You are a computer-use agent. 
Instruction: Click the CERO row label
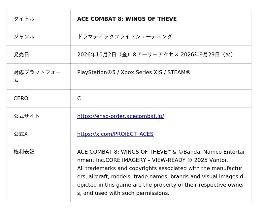(21, 99)
